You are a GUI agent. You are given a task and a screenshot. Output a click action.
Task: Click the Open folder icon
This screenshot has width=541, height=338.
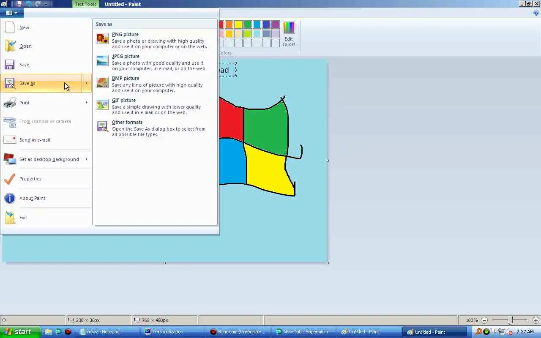tap(10, 46)
